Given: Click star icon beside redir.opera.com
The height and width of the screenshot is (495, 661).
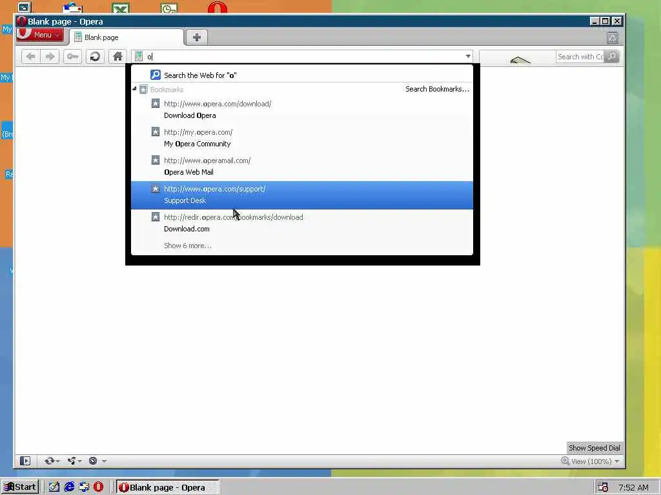Looking at the screenshot, I should click(156, 217).
